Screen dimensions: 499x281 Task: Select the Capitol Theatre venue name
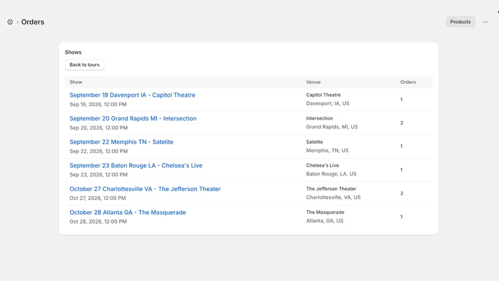(x=323, y=95)
